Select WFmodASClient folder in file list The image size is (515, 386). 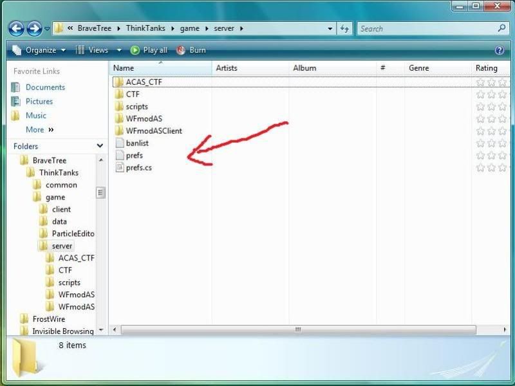click(x=154, y=131)
